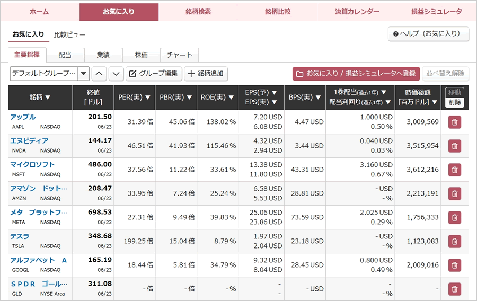The image size is (477, 301).
Task: Sort by ROE(実) column
Action: (x=217, y=98)
